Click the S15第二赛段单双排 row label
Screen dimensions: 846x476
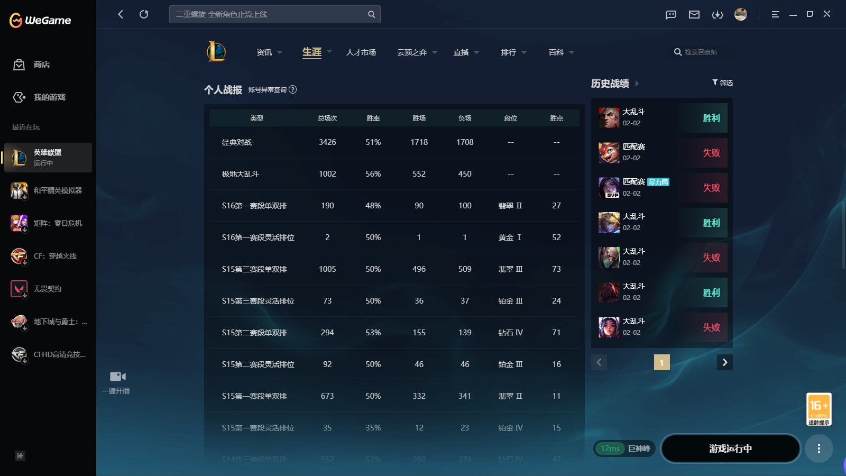254,333
